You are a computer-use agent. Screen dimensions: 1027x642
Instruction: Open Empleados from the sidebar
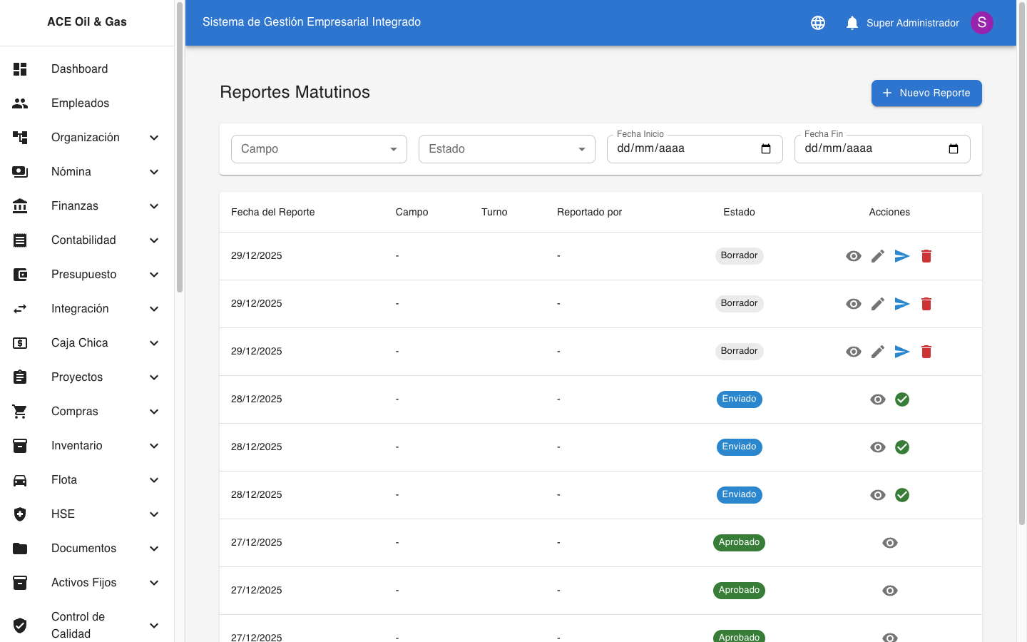coord(80,103)
